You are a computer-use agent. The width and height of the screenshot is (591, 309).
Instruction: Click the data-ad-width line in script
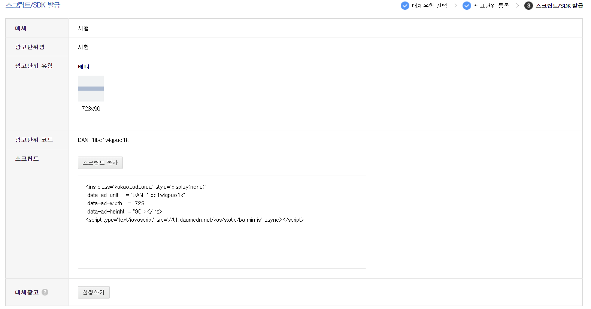(117, 203)
